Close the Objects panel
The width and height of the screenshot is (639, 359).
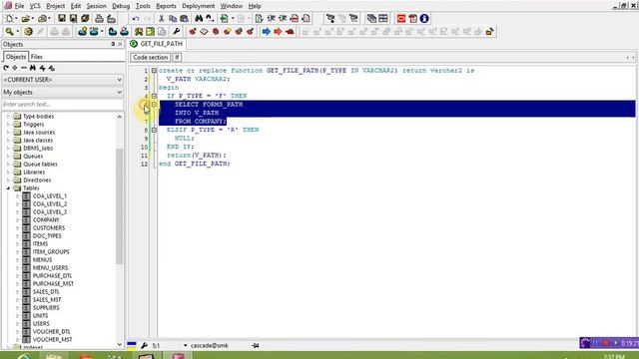(120, 44)
